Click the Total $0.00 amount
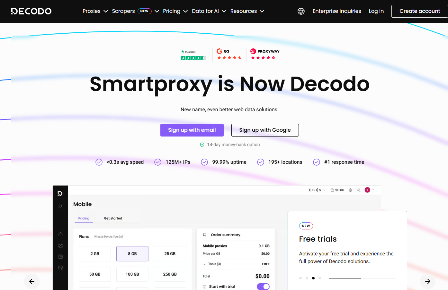 point(262,276)
